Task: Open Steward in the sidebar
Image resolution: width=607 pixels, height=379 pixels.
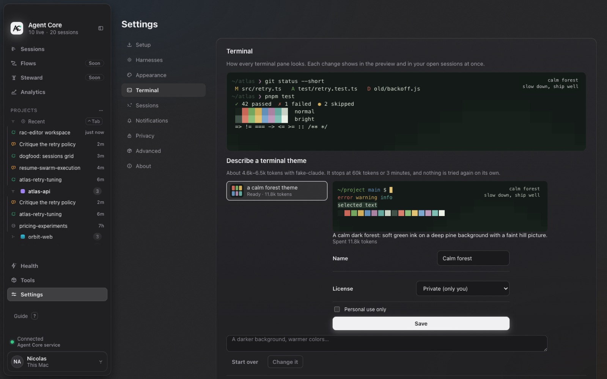Action: pos(57,78)
